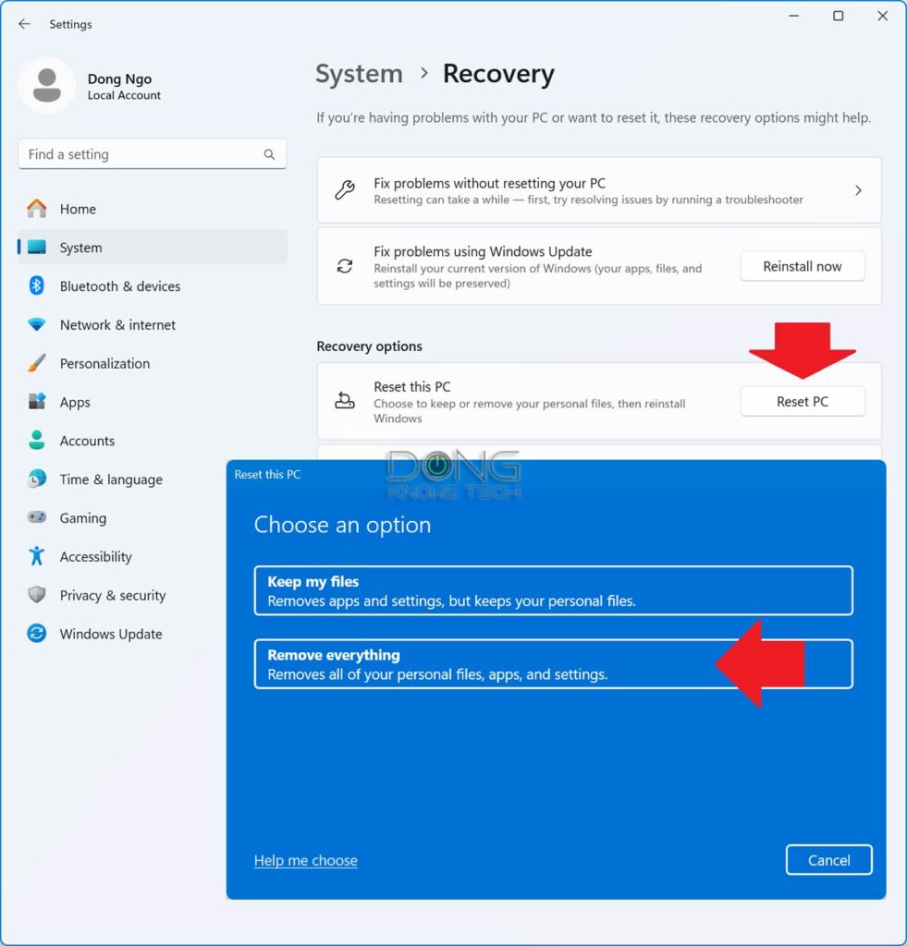Click the Windows Update sync icon

(x=37, y=634)
